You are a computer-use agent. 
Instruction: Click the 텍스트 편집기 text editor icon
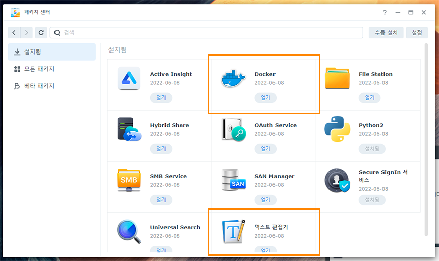[x=234, y=232]
